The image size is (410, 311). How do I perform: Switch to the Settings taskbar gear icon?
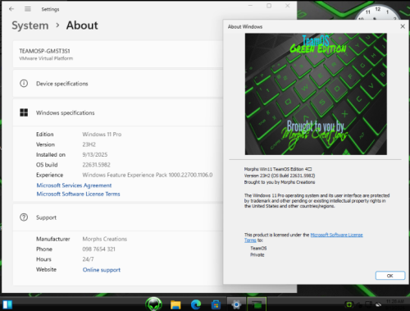tap(236, 304)
